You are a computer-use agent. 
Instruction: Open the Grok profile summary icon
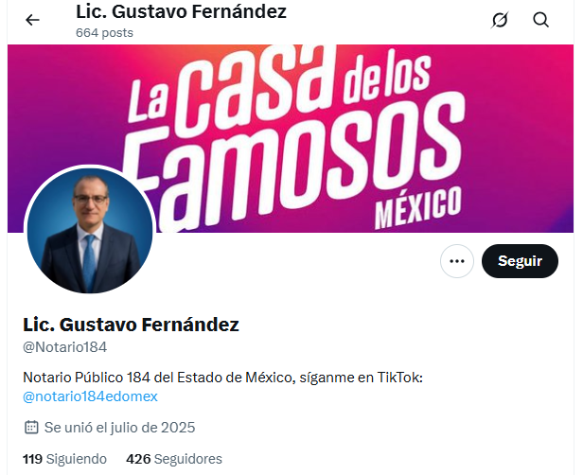(x=500, y=20)
